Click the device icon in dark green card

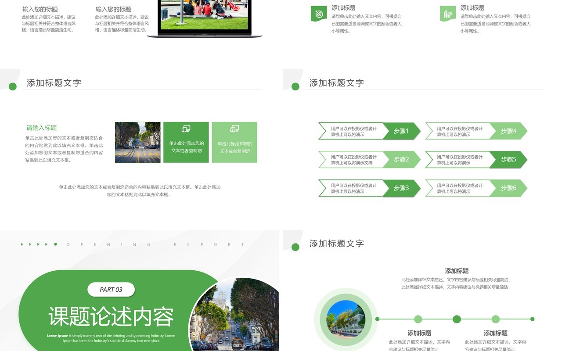point(186,129)
